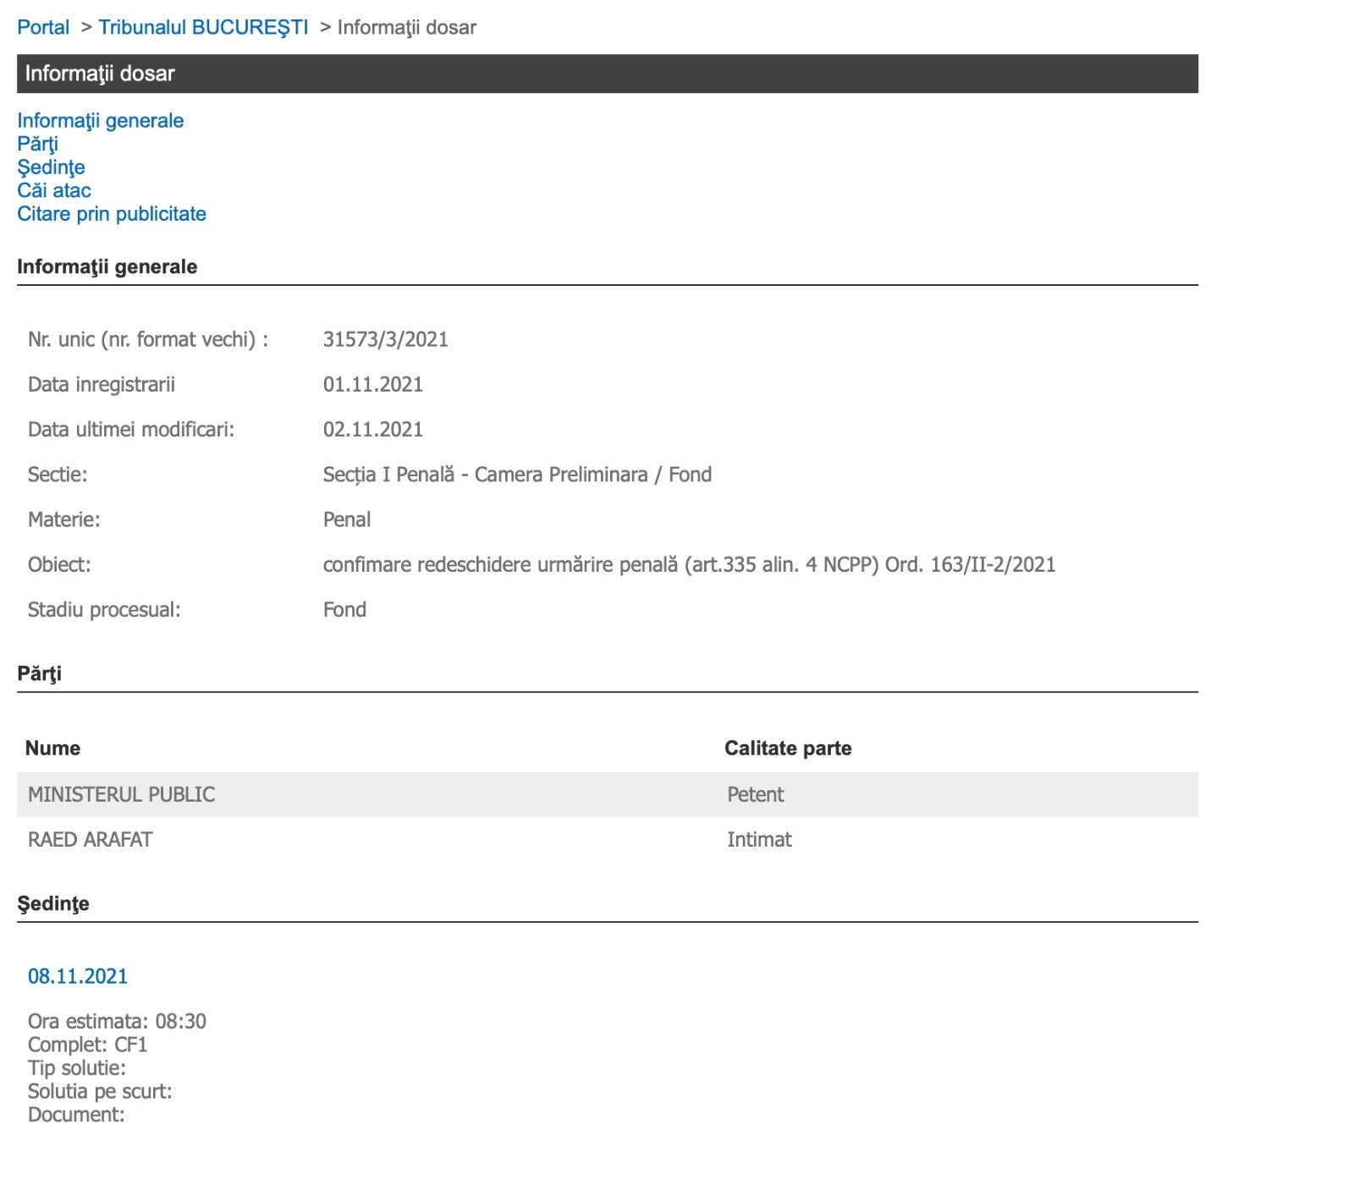Click registration date 01.11.2021

coord(373,384)
